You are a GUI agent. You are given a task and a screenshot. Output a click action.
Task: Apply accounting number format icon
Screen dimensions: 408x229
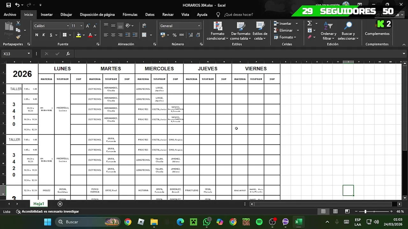[163, 35]
